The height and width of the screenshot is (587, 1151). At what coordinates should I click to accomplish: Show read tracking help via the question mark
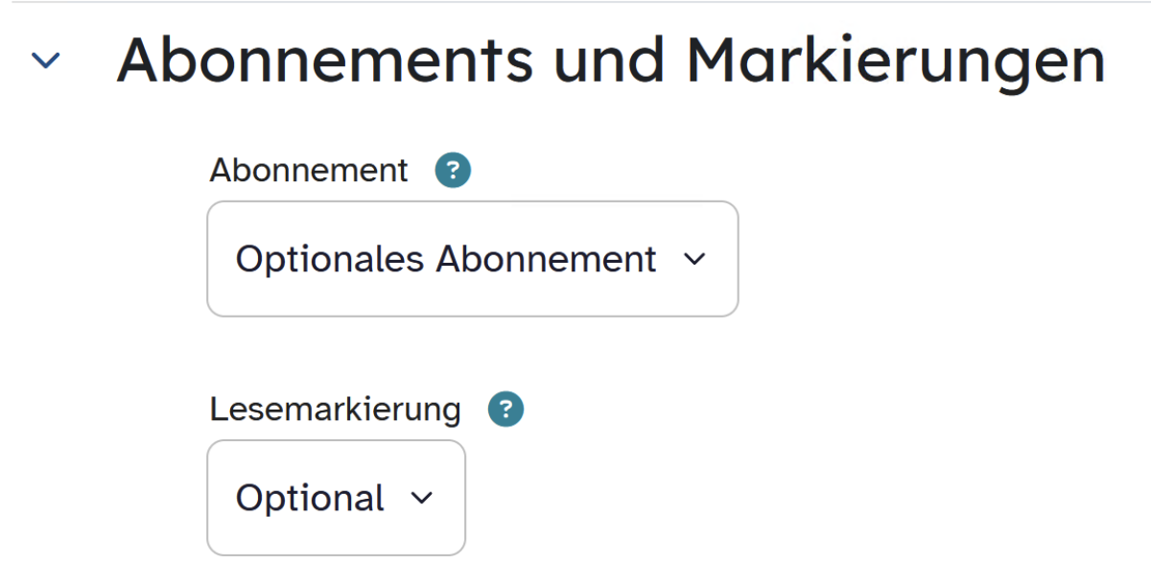(505, 411)
